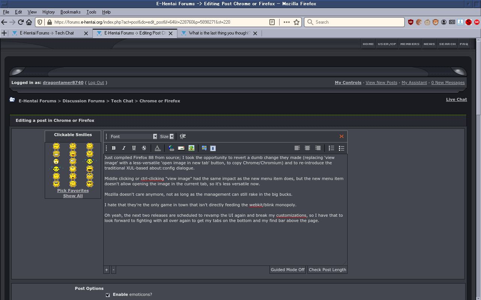Viewport: 481px width, 300px height.
Task: Toggle reader view in the address bar
Action: click(272, 22)
